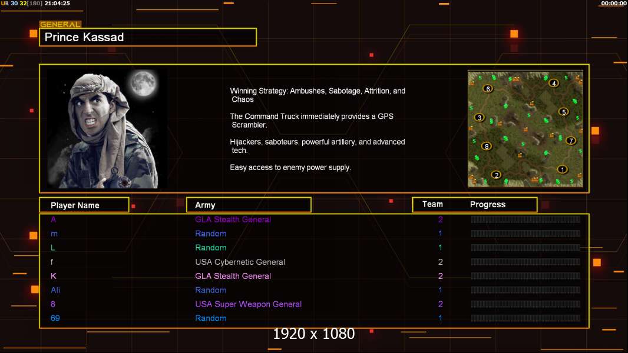Image resolution: width=628 pixels, height=353 pixels.
Task: Click the progress bar for player K
Action: [525, 276]
